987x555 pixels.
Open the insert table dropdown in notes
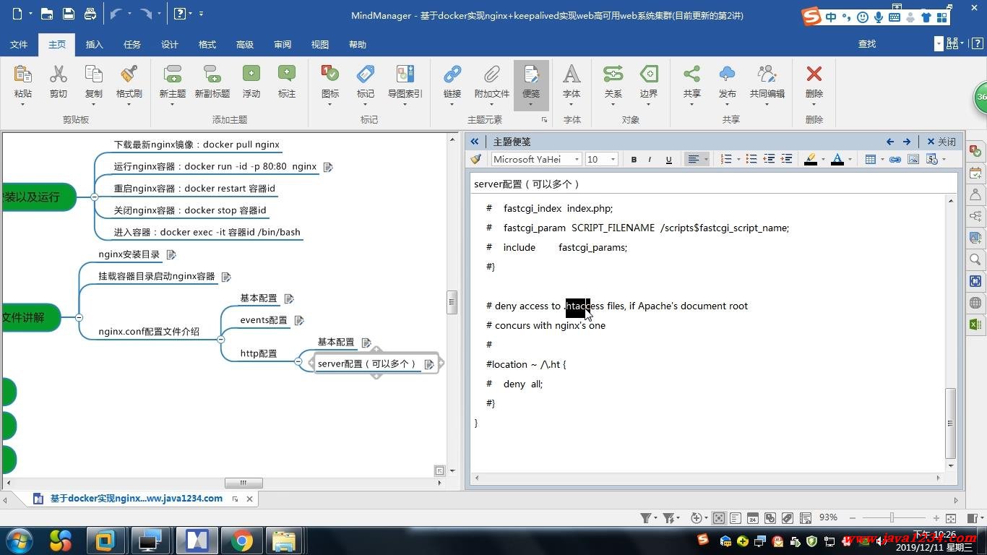[882, 160]
